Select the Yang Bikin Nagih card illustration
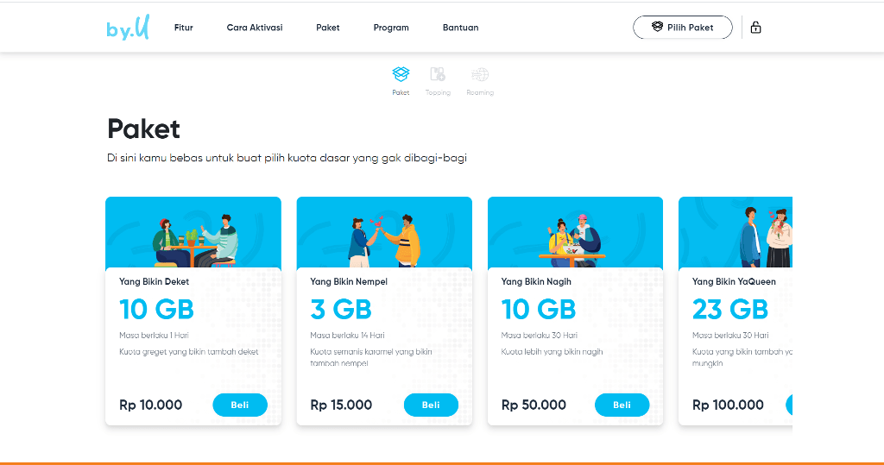Screen dimensions: 884x465 point(575,232)
